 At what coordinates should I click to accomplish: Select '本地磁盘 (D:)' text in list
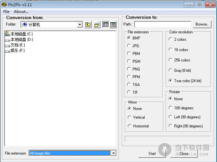pos(22,40)
